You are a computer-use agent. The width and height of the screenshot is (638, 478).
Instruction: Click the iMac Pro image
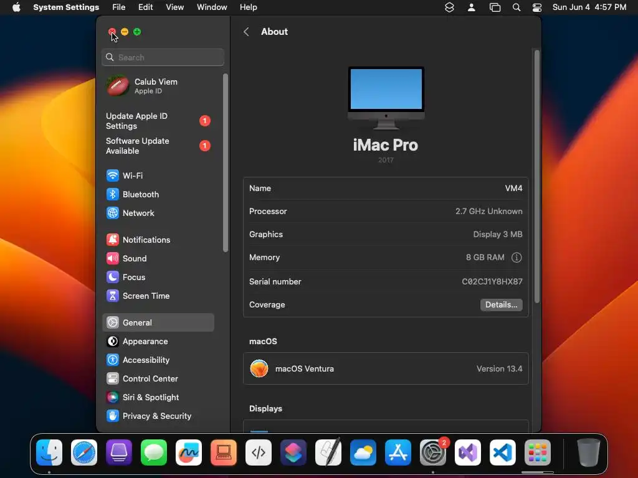pyautogui.click(x=386, y=98)
